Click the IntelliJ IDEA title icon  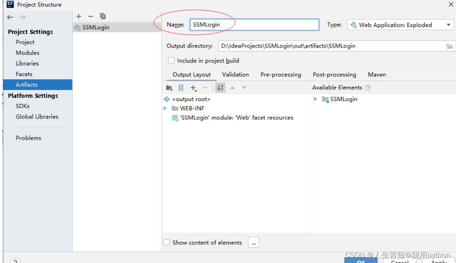click(x=10, y=4)
